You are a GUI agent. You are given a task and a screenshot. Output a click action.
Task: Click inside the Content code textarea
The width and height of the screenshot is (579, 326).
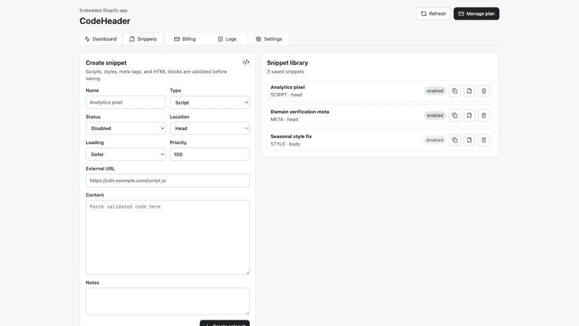168,237
